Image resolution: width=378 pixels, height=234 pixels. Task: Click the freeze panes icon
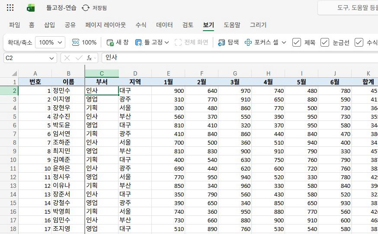click(x=139, y=42)
